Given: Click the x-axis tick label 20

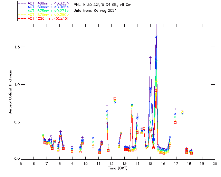Looking at the screenshot, I should 215,164.
